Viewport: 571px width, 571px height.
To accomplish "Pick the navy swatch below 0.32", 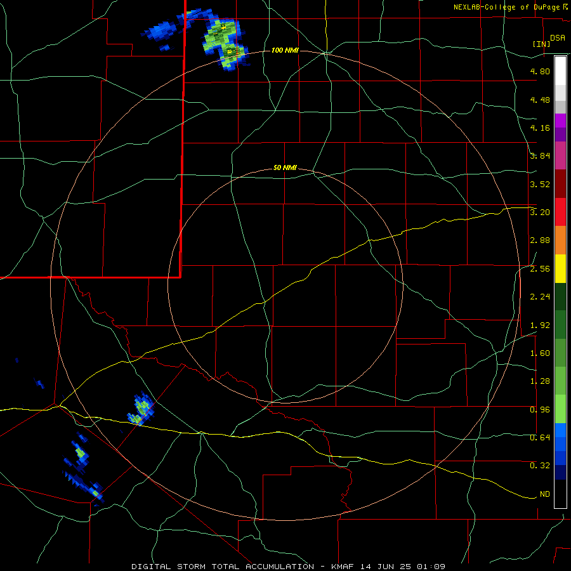I will coord(560,473).
